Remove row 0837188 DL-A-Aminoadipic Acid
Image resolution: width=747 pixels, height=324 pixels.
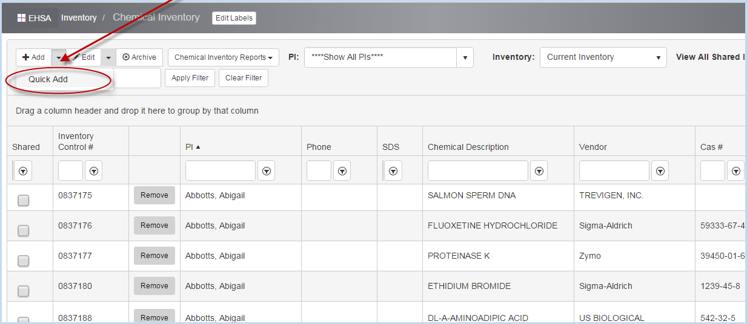[x=154, y=317]
